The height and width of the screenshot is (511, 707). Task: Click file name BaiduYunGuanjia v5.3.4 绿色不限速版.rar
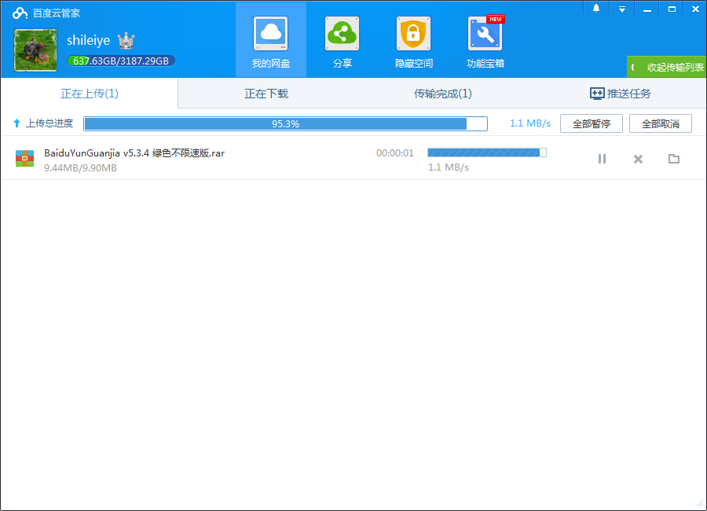click(x=134, y=153)
